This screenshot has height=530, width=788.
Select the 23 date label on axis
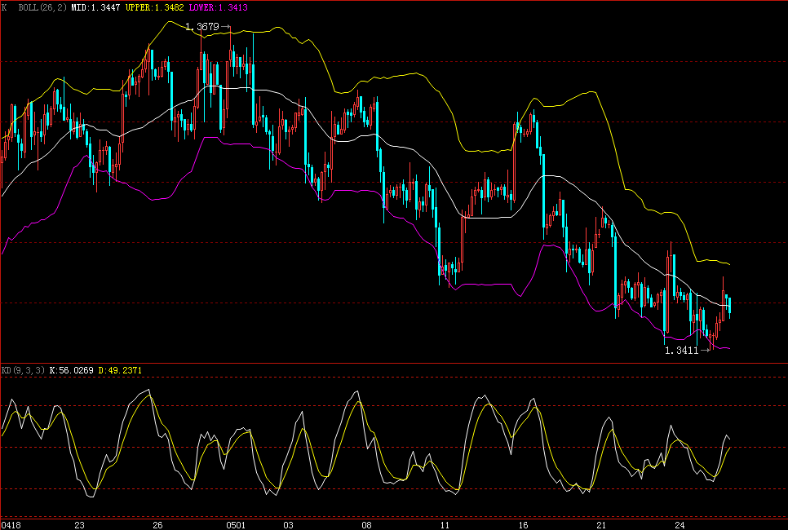click(79, 525)
